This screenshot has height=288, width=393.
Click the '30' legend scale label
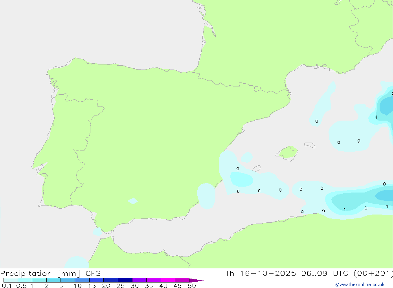point(134,286)
